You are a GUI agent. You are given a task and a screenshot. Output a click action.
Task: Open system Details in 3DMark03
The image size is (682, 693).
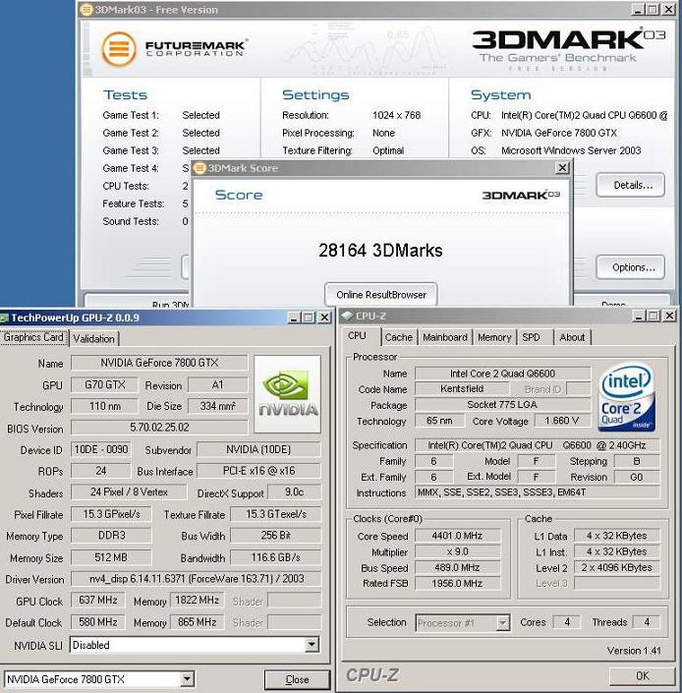[x=630, y=185]
